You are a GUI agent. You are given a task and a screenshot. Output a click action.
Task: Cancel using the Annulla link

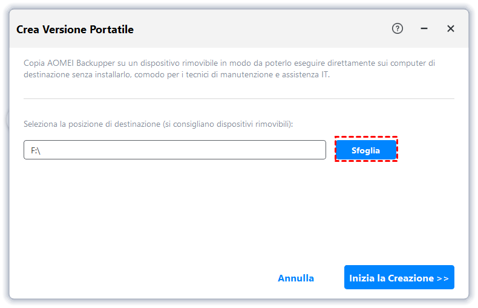click(296, 278)
